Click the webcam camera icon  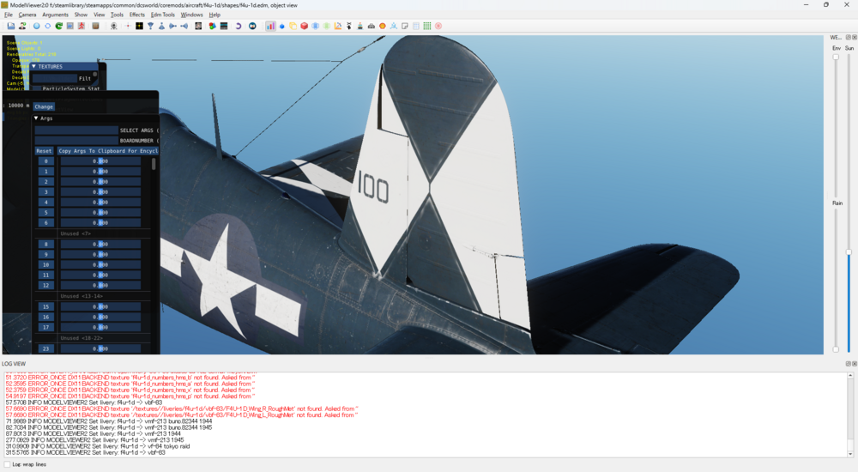(114, 26)
